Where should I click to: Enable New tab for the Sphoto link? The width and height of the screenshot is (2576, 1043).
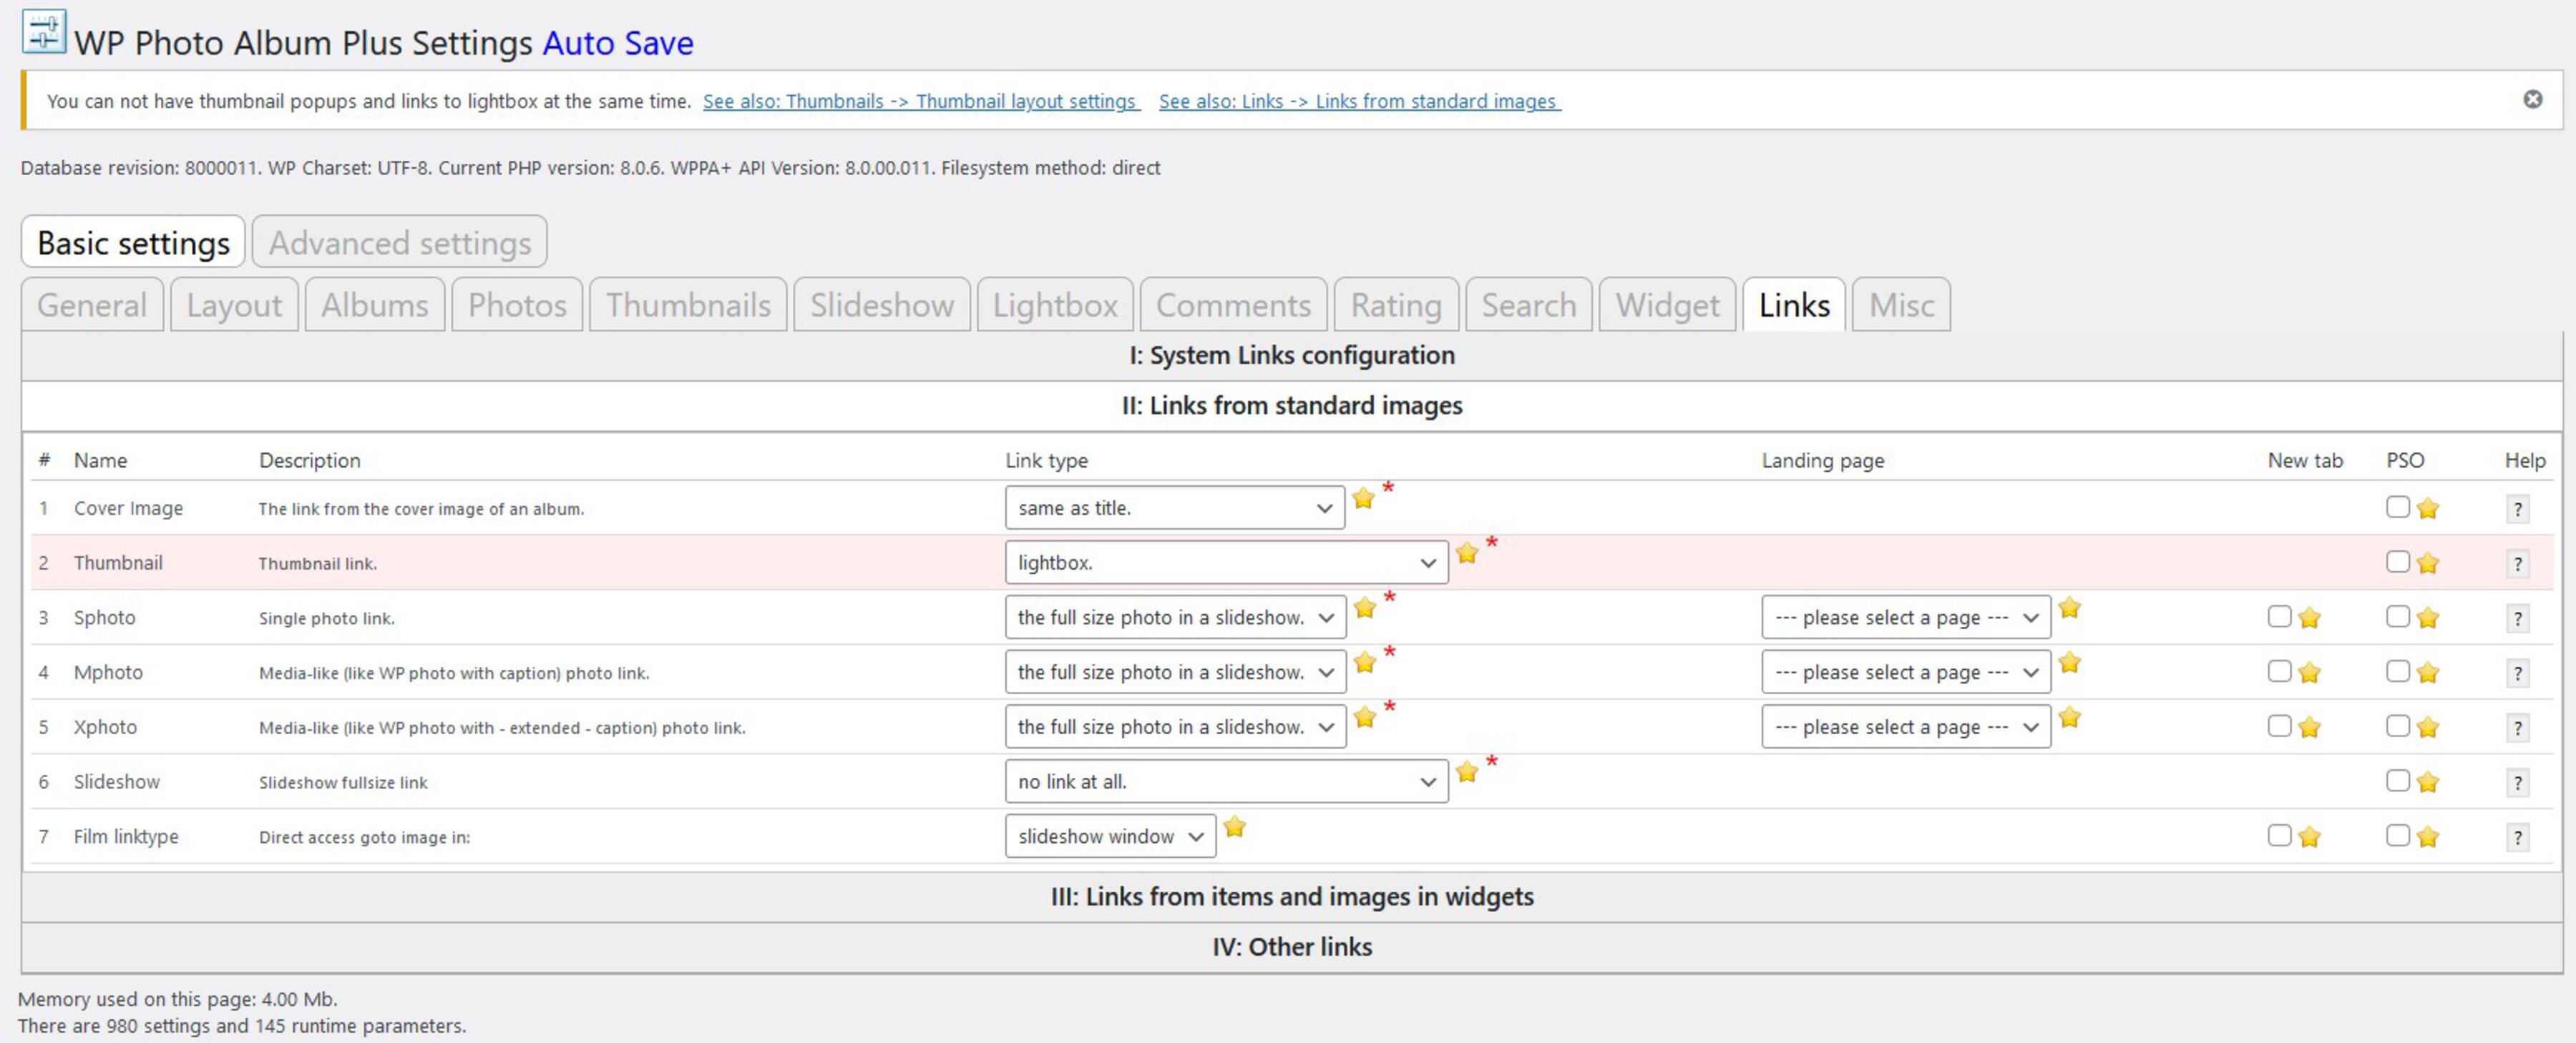[2279, 616]
